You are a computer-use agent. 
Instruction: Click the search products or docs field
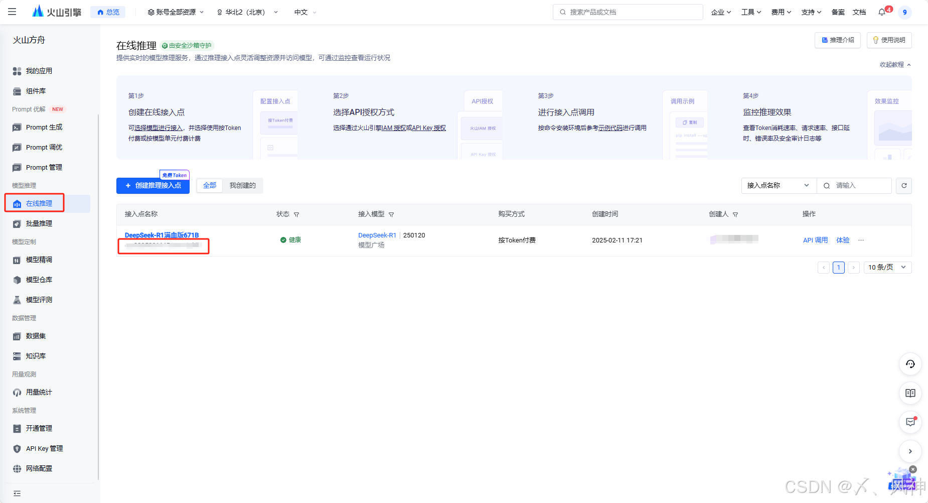click(628, 12)
